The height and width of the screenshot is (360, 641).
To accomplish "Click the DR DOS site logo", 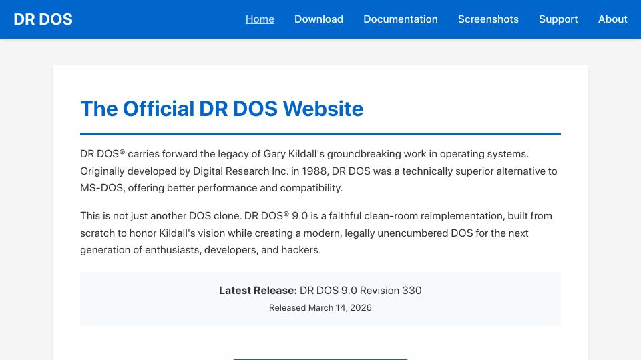I will pyautogui.click(x=43, y=19).
